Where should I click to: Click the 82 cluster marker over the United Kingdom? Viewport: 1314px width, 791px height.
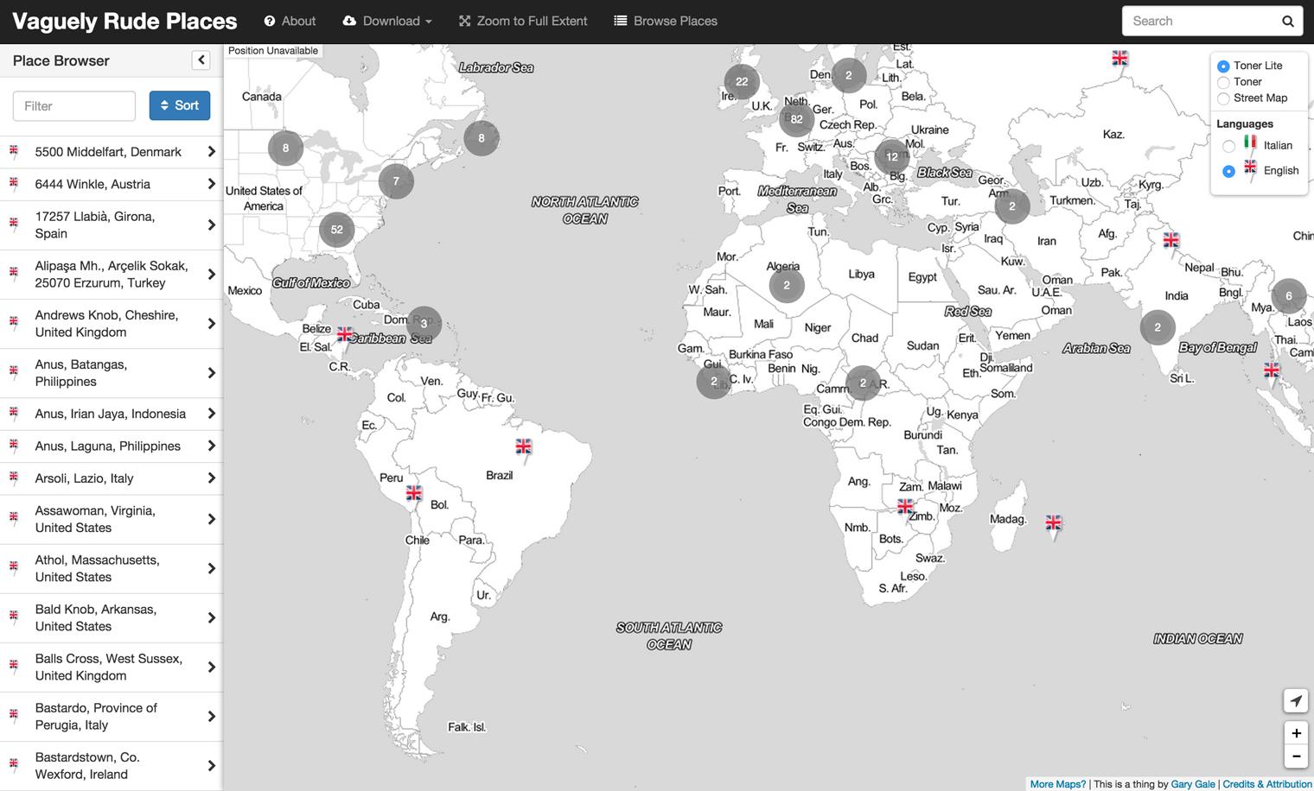click(796, 120)
